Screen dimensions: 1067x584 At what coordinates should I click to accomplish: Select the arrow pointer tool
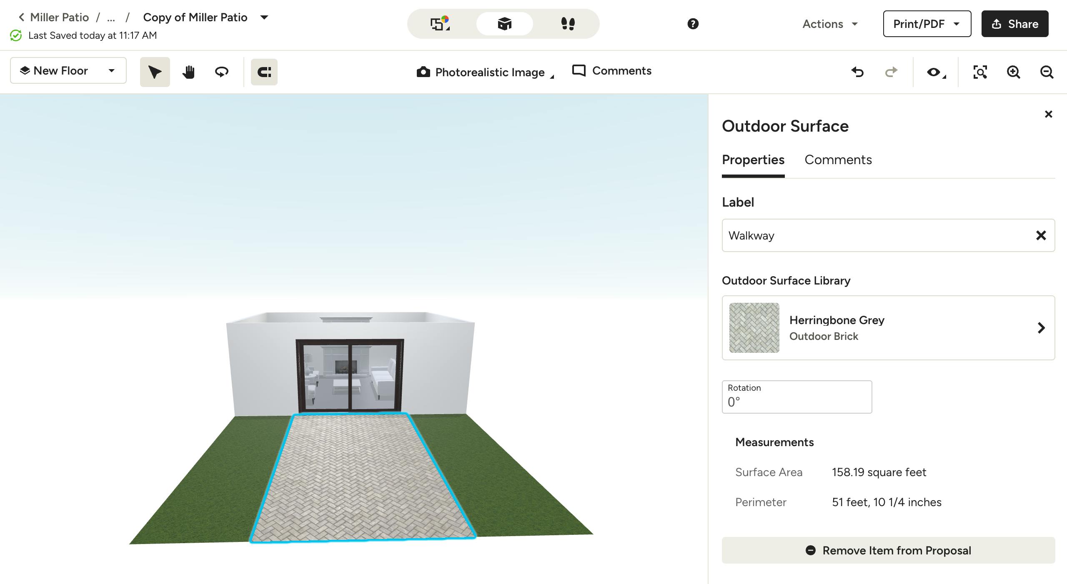pyautogui.click(x=155, y=72)
